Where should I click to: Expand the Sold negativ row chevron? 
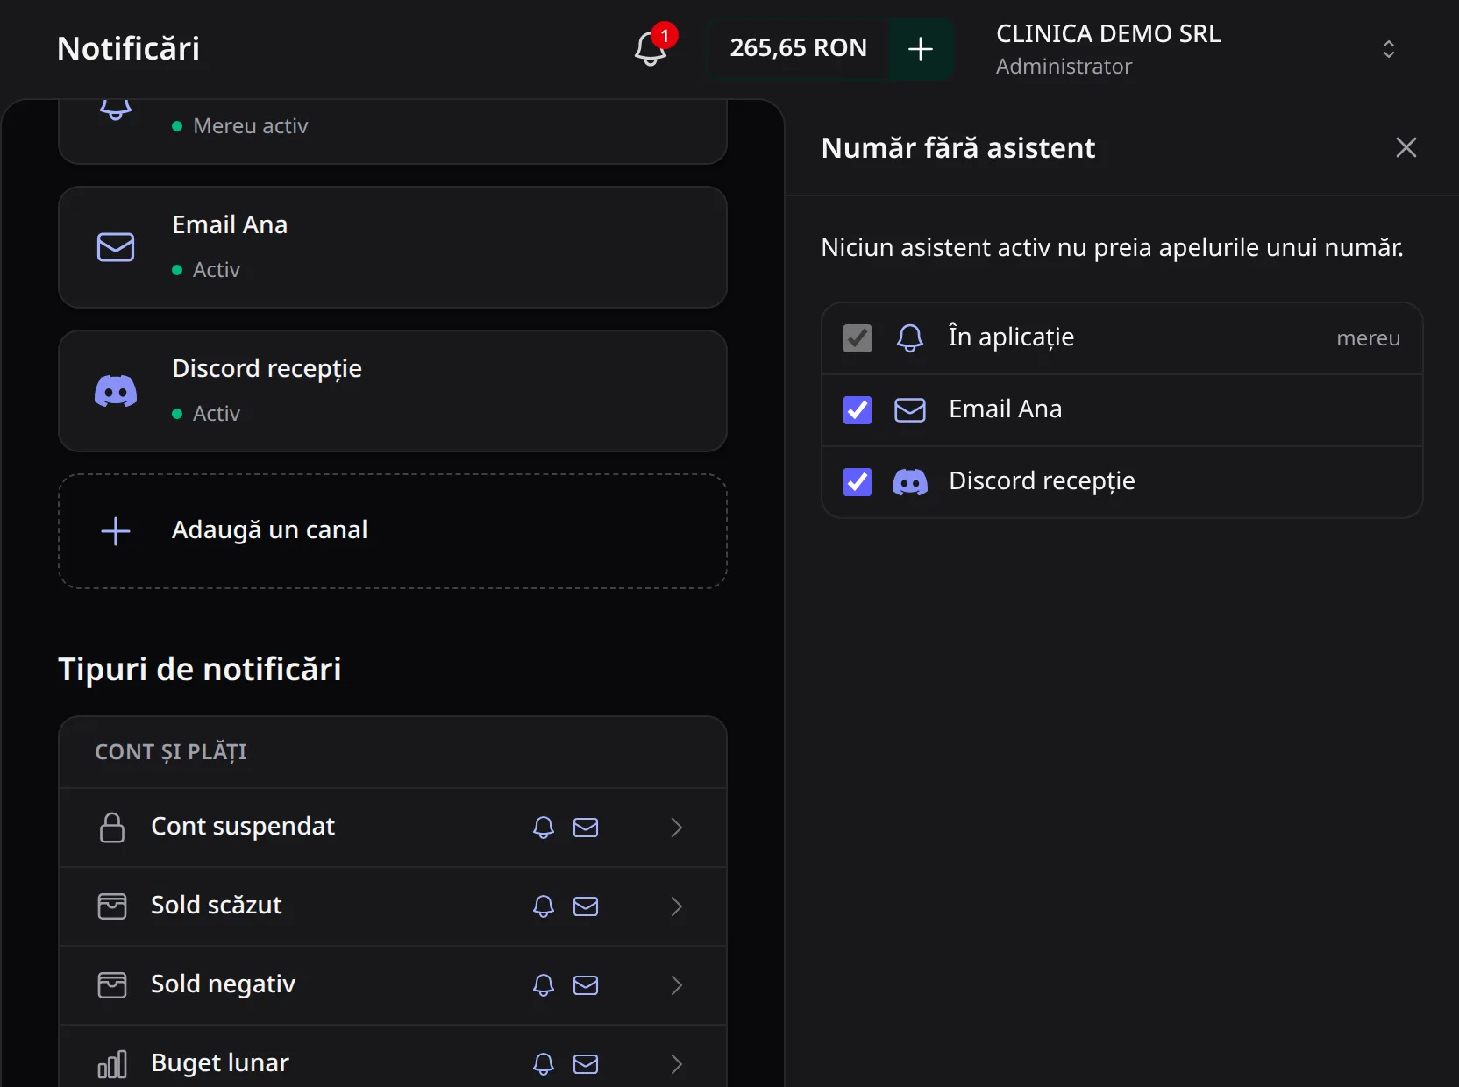coord(676,985)
